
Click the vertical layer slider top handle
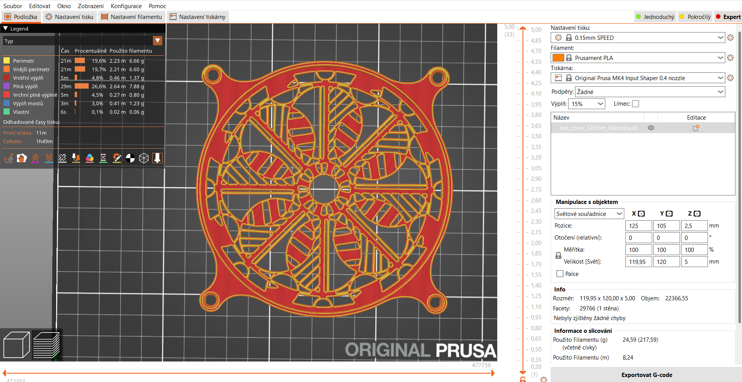(x=523, y=28)
